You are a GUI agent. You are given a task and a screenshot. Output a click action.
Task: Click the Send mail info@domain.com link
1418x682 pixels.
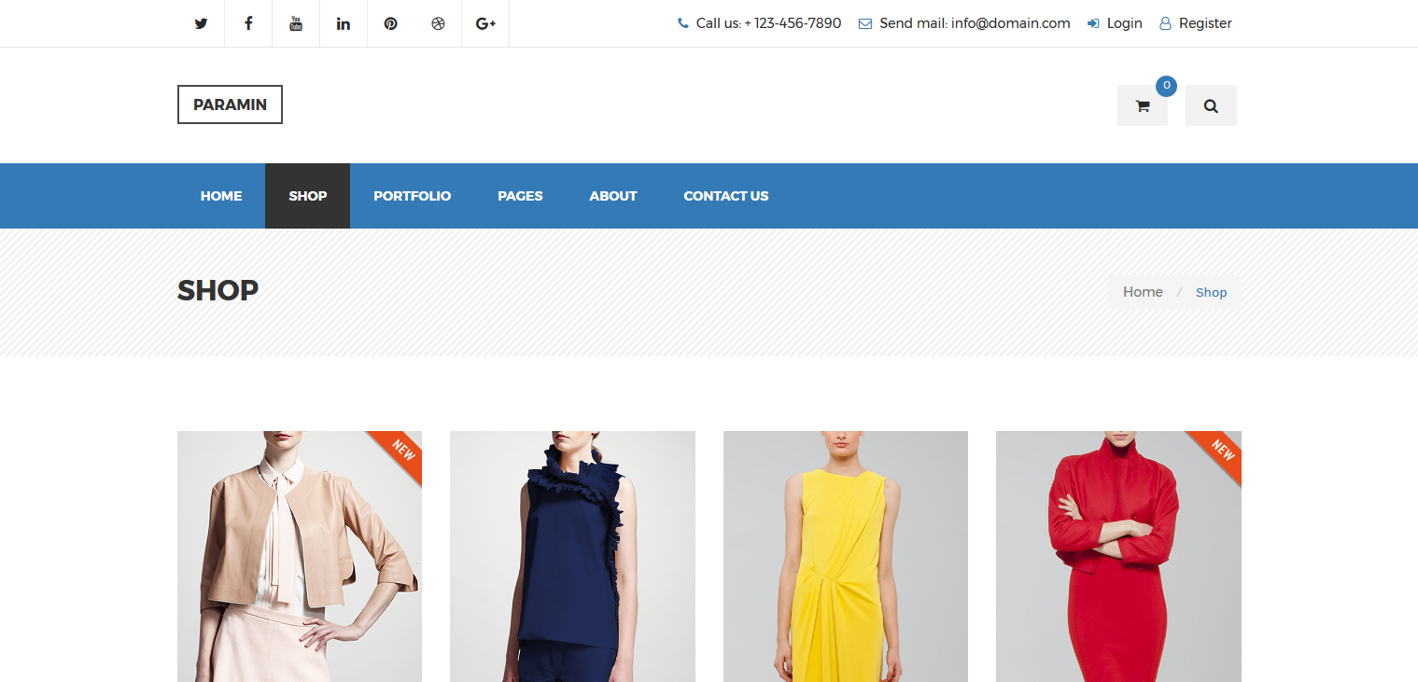pos(964,23)
